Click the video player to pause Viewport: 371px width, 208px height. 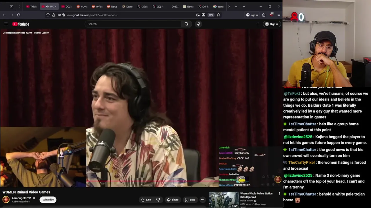[x=141, y=108]
